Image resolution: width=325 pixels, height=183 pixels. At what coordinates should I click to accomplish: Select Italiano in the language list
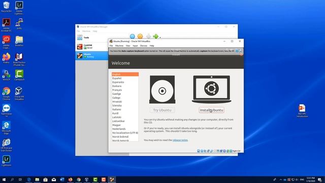(125, 109)
